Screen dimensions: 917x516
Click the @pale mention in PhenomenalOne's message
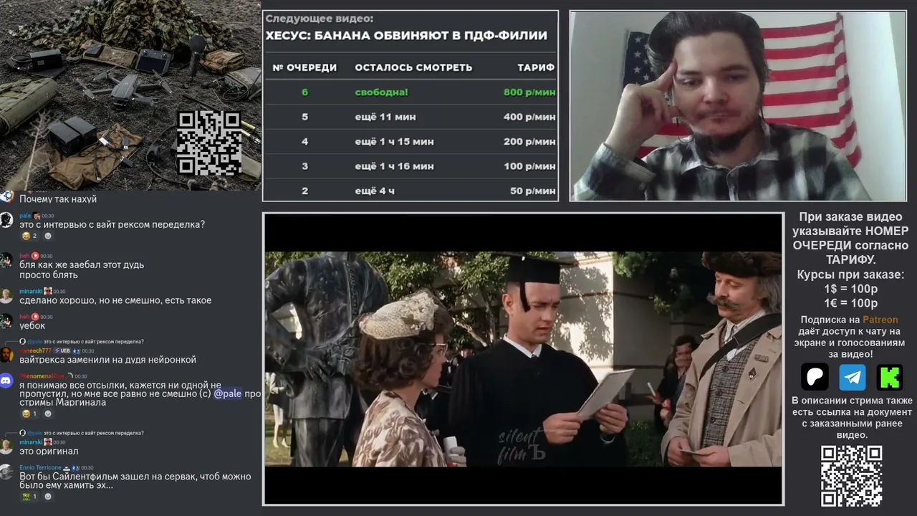[x=228, y=393]
